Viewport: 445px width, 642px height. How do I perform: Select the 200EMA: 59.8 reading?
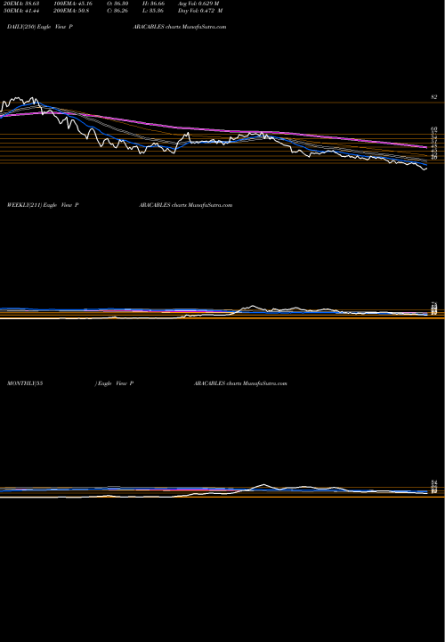[72, 11]
